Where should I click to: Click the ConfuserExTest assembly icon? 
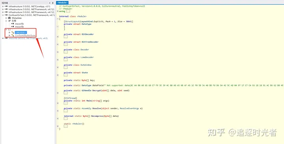tap(6, 15)
